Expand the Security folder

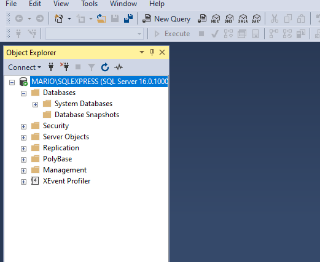click(23, 127)
